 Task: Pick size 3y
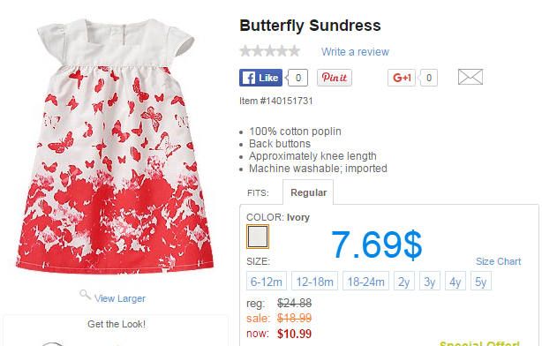[x=430, y=281]
